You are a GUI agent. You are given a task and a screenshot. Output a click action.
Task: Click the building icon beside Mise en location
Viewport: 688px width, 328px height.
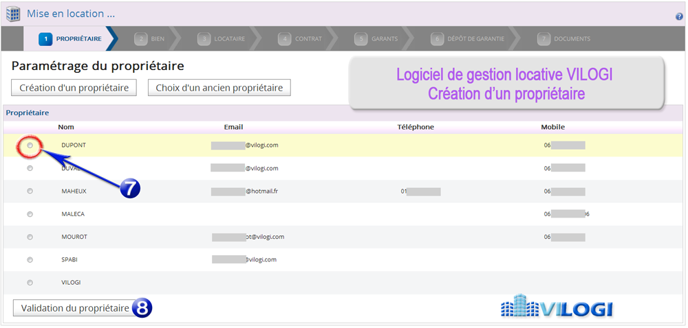[x=13, y=14]
